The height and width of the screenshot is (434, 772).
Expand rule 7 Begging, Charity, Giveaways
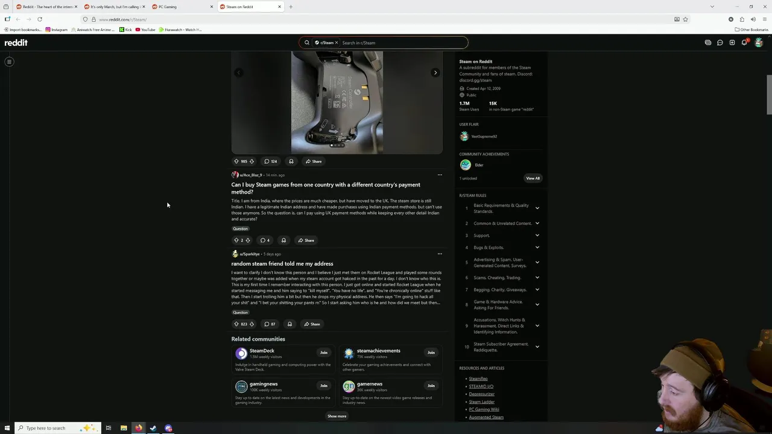537,289
